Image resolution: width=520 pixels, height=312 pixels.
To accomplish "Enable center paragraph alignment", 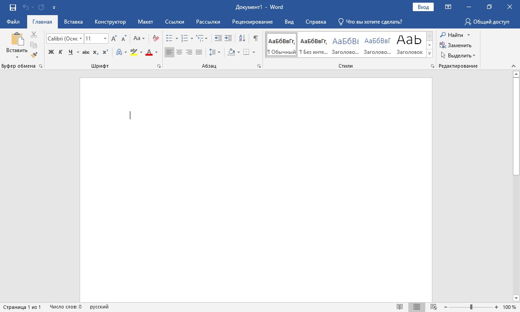I will click(x=179, y=52).
